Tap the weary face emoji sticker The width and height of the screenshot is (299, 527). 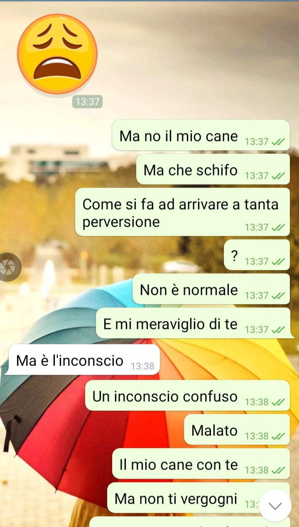click(x=57, y=54)
